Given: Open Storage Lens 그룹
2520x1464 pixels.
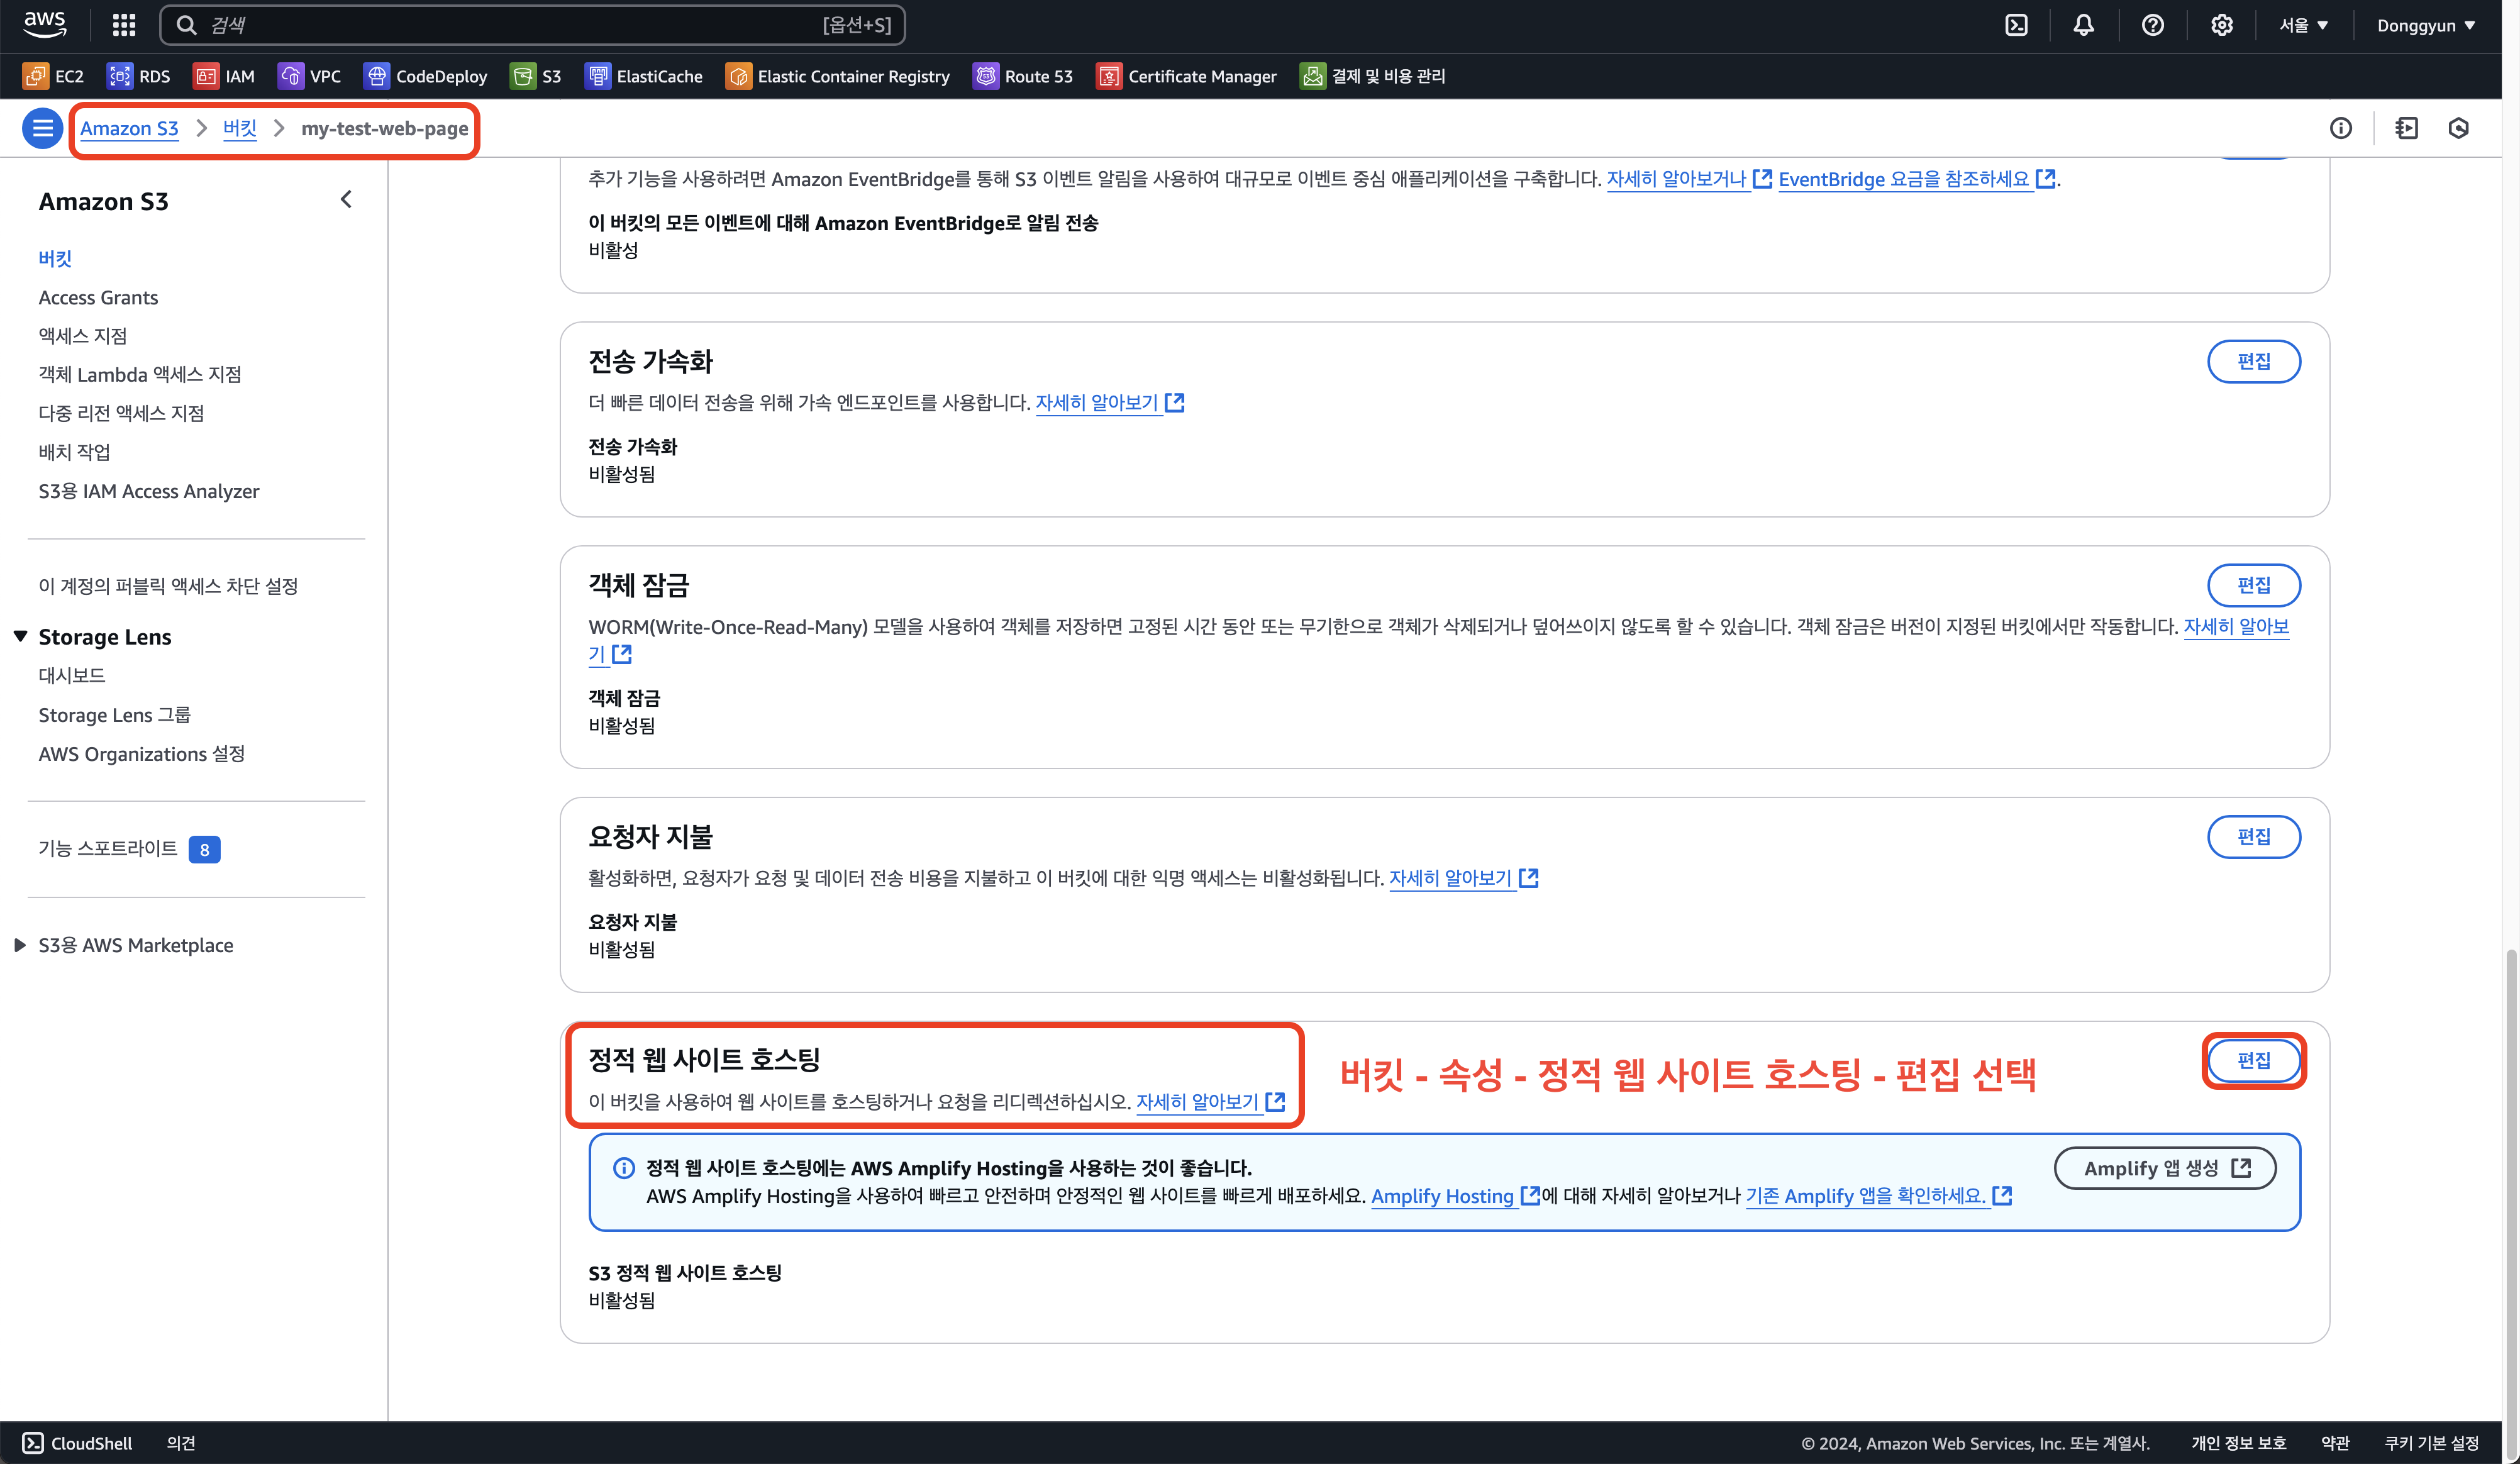Looking at the screenshot, I should coord(114,715).
